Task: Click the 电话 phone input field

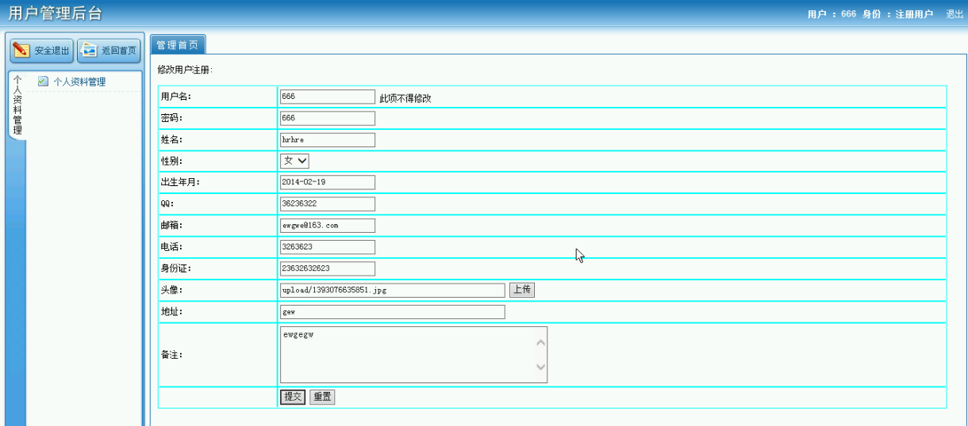Action: 328,247
